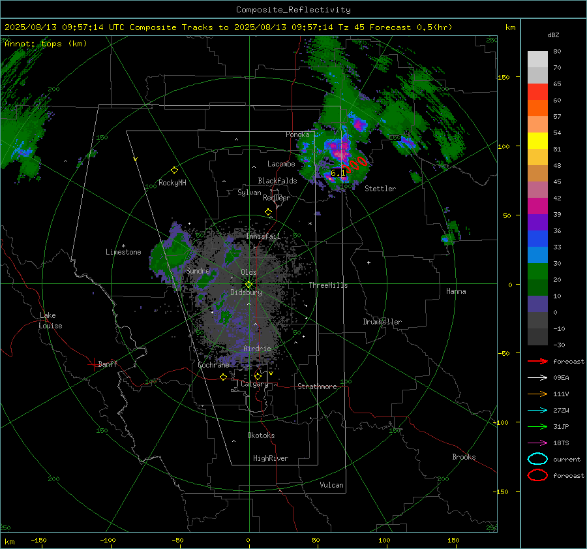Click the Lake Louise label
The image size is (587, 549).
click(50, 321)
